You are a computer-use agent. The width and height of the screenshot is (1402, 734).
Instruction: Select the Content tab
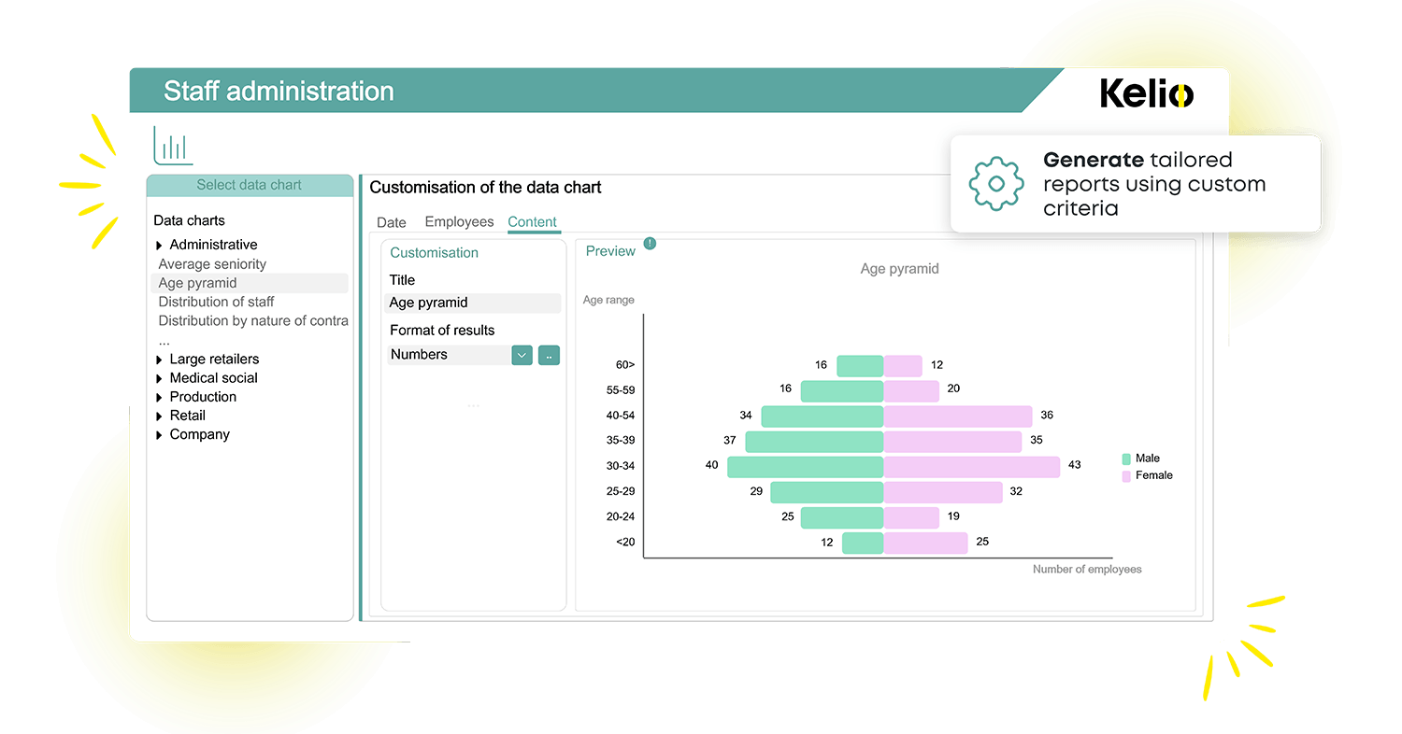(533, 222)
